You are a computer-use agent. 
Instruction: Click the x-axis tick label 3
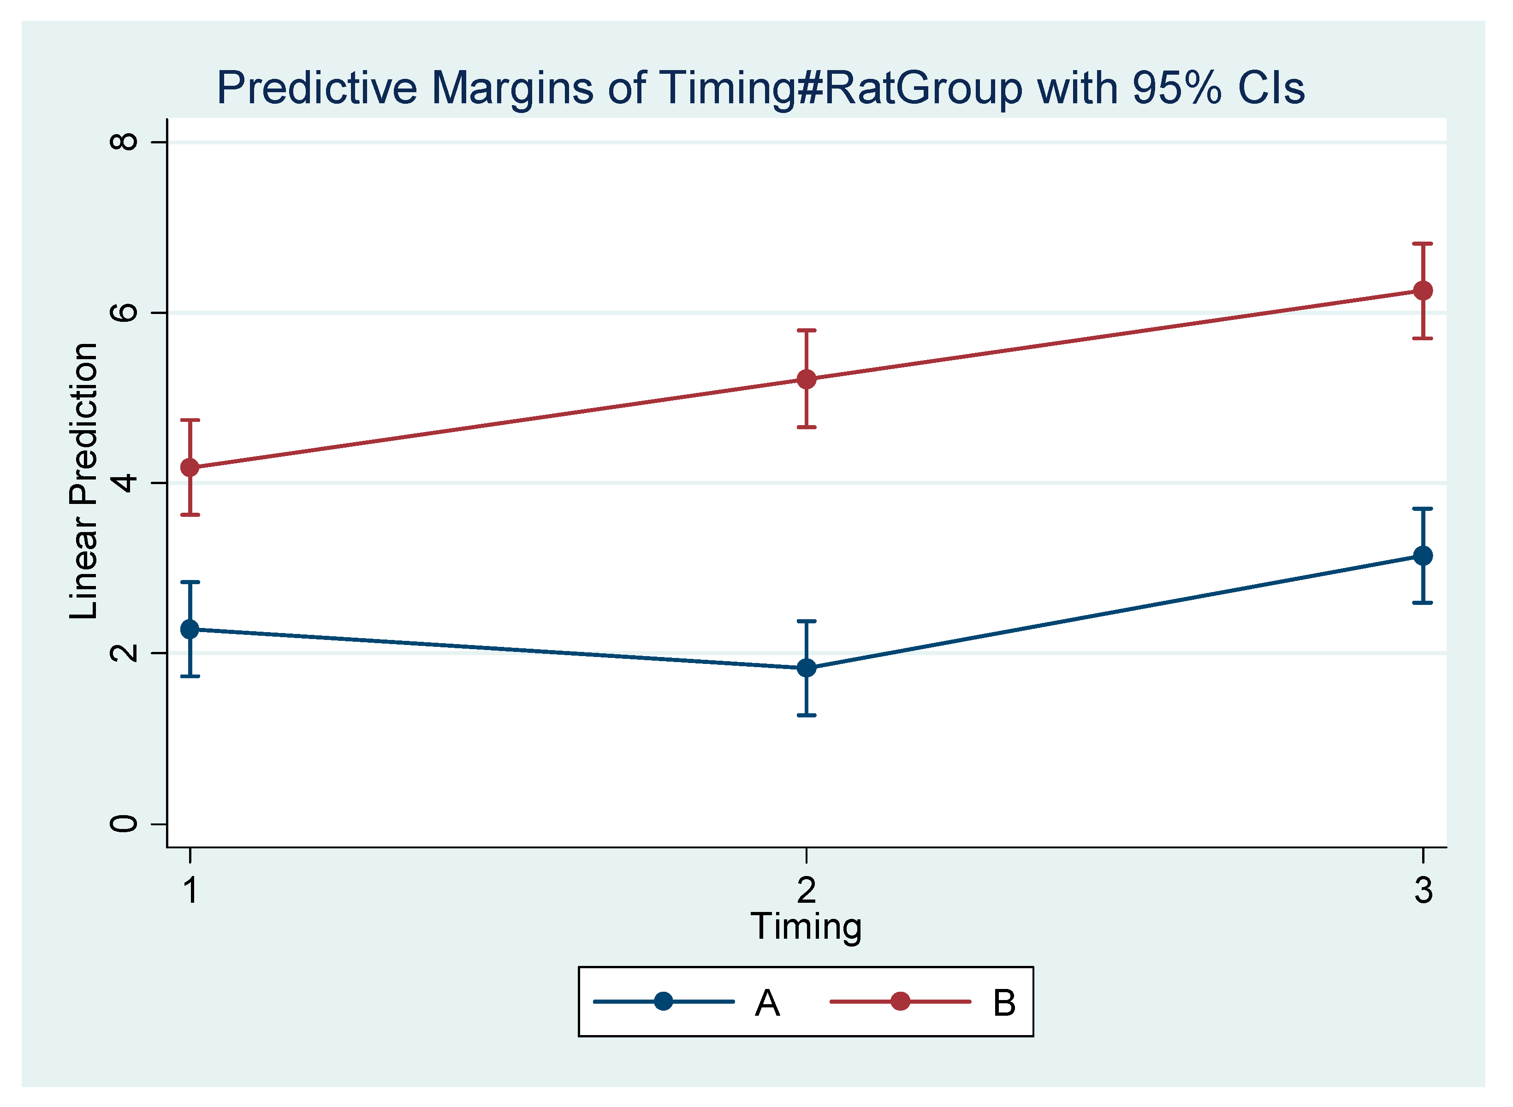tap(1423, 891)
